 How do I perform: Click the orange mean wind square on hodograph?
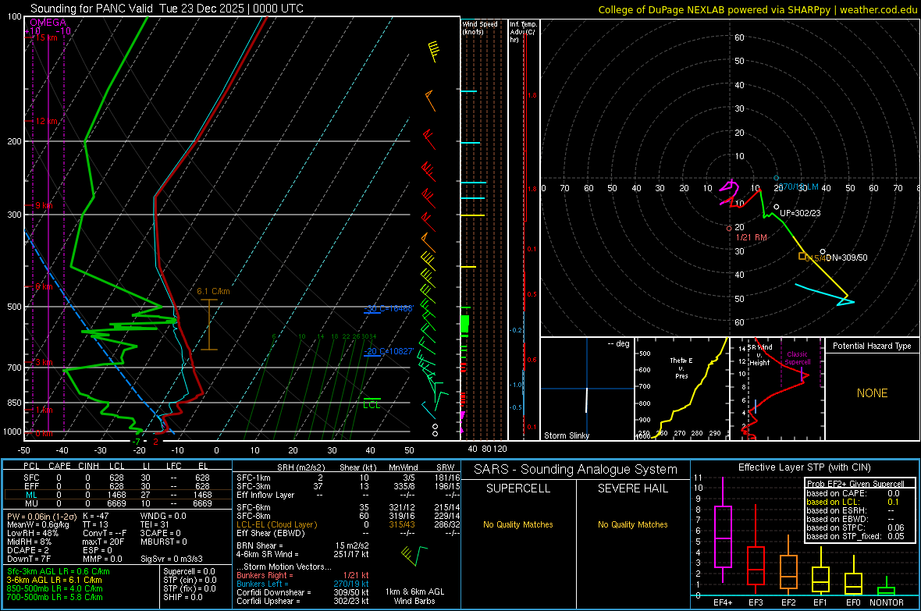pos(802,256)
